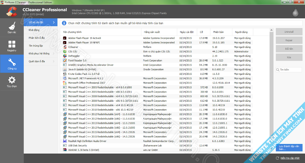Click the Kiểm tra cập nhật link
The height and width of the screenshot is (163, 305).
(290, 158)
